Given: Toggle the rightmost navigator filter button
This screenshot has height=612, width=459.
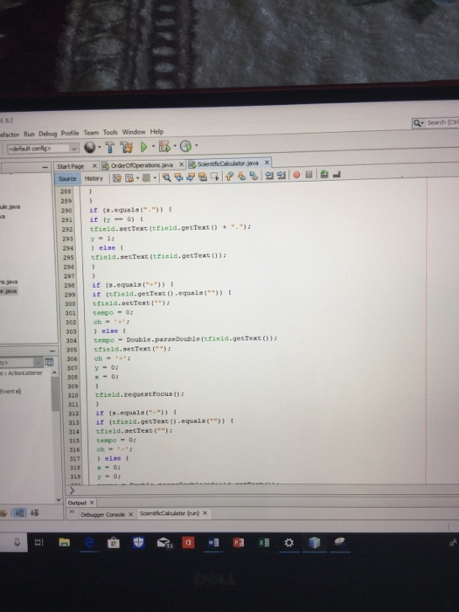Looking at the screenshot, I should tap(34, 513).
